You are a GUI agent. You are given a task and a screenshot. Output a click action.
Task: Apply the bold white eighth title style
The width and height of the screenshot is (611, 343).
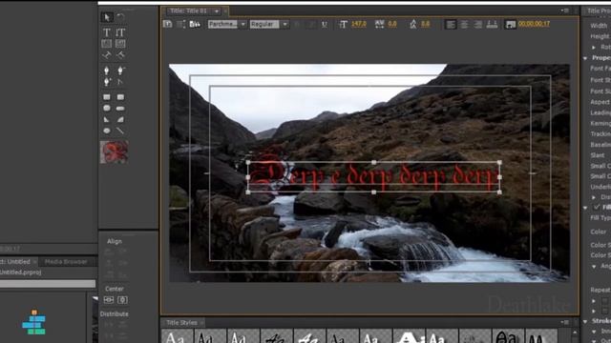[409, 336]
